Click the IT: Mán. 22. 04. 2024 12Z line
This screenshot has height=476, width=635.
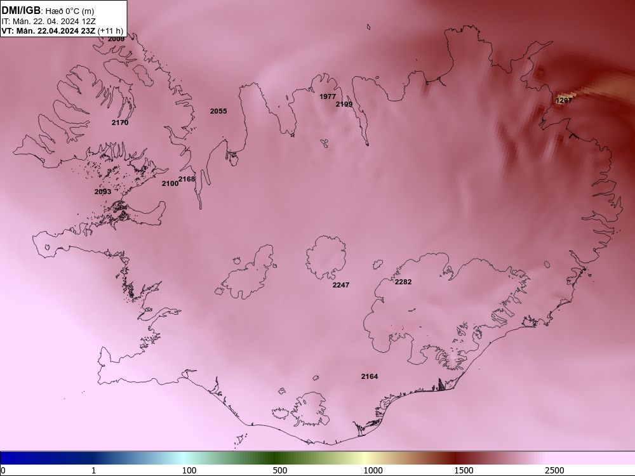tap(49, 22)
